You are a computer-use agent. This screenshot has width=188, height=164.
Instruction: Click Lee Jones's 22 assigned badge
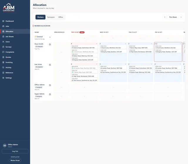pos(39,67)
